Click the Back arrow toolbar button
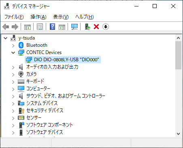Image resolution: width=183 pixels, height=148 pixels. [x=6, y=27]
